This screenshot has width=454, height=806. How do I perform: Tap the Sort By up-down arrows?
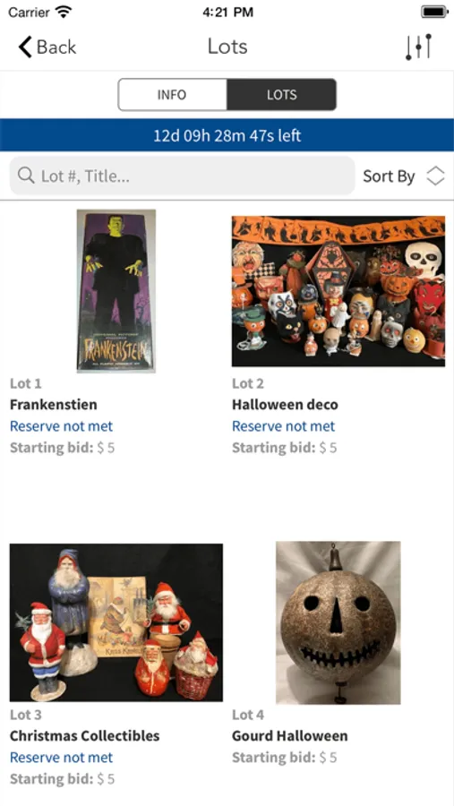(435, 176)
